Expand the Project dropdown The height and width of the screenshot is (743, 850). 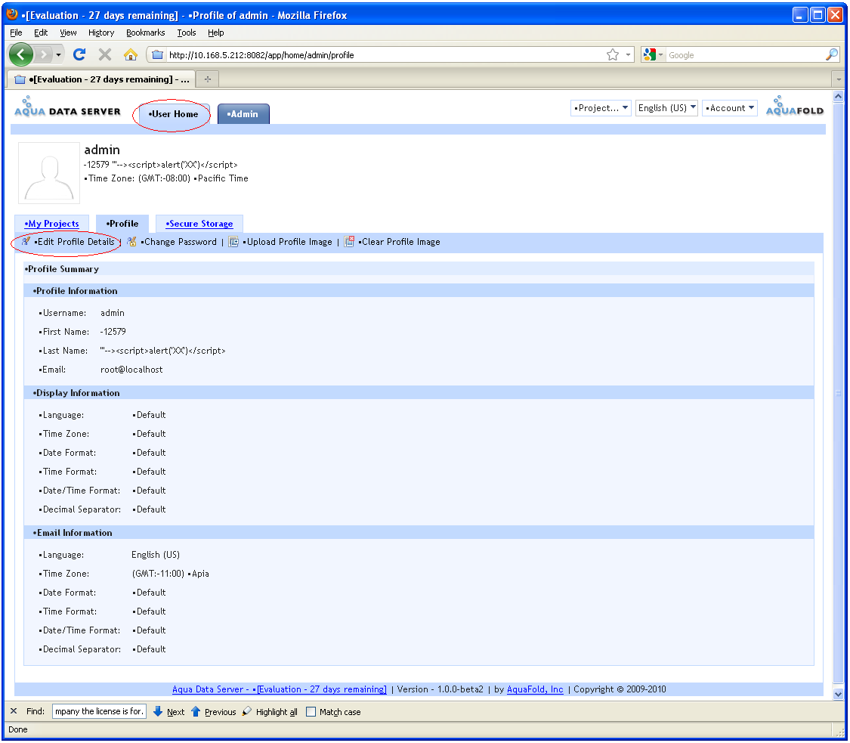pos(601,108)
